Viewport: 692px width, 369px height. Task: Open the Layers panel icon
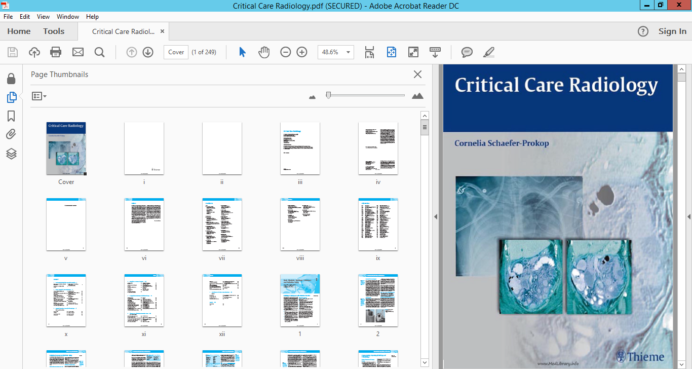[11, 154]
